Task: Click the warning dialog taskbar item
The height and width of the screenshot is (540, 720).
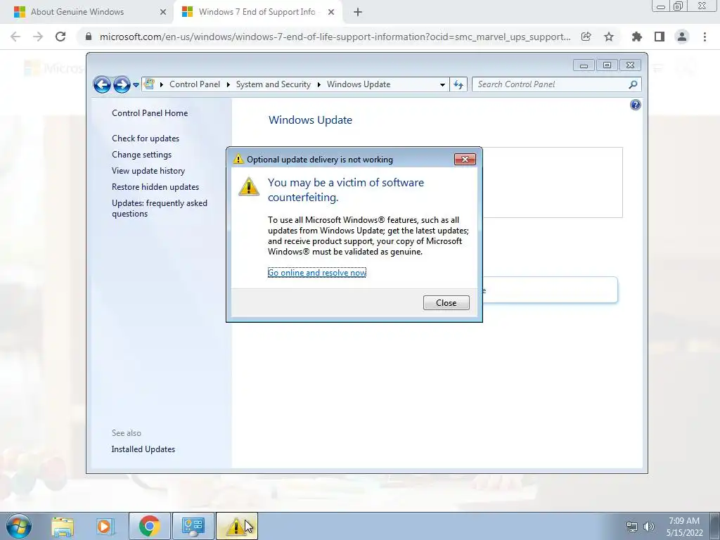Action: 236,526
